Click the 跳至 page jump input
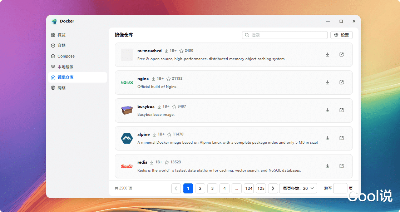Screen dimensions: 400x212 click(340, 188)
